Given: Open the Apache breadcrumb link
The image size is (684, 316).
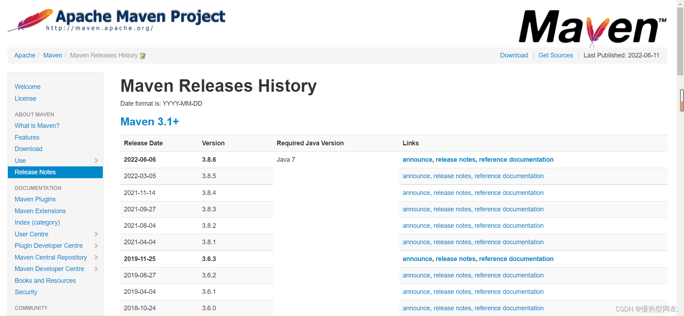Looking at the screenshot, I should coord(25,55).
